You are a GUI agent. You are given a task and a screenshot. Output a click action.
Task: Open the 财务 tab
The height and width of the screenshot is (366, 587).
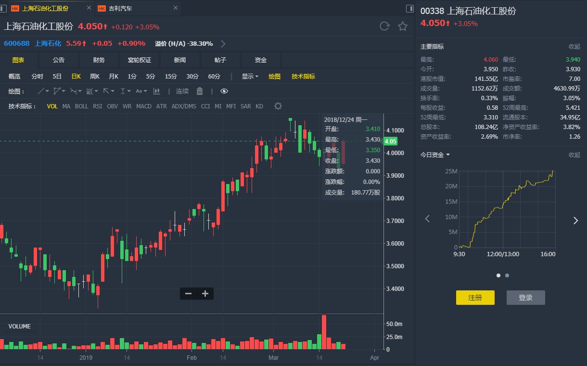[99, 60]
